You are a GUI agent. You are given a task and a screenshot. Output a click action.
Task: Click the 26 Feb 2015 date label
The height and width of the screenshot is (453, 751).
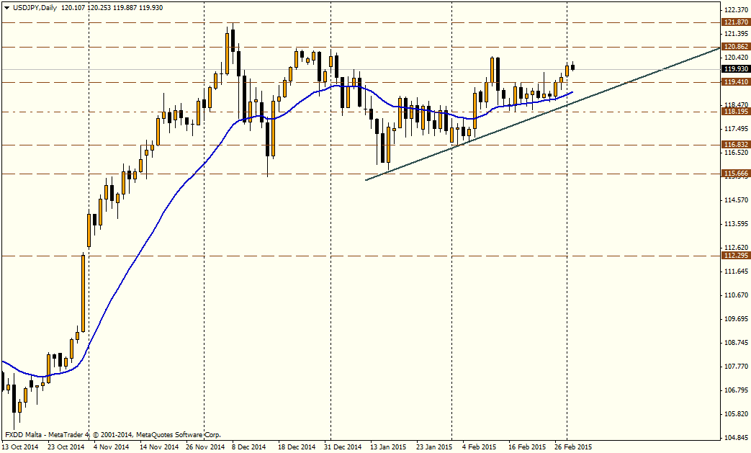[572, 447]
